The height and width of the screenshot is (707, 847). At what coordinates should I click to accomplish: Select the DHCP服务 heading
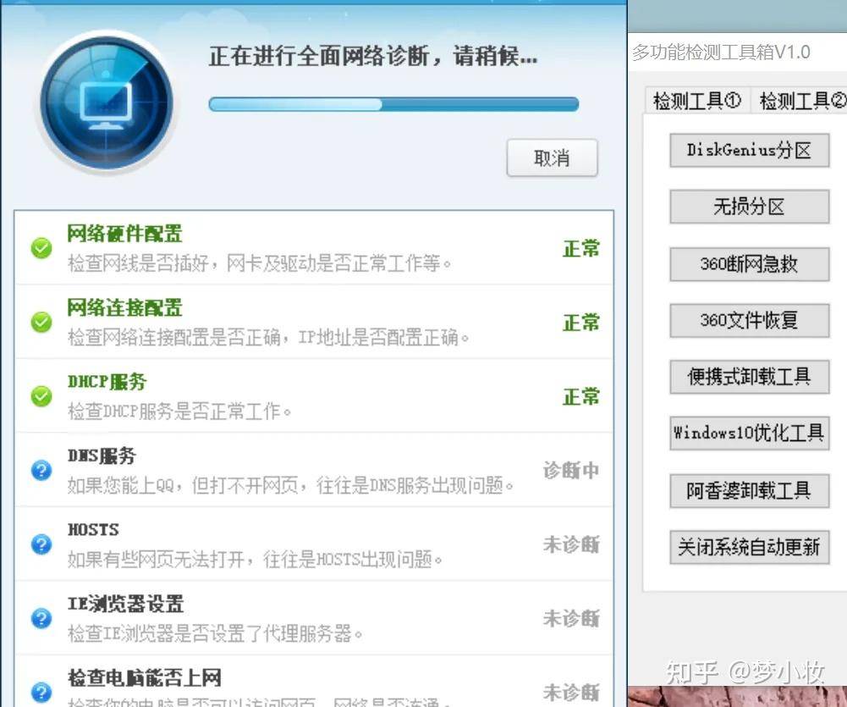[107, 382]
